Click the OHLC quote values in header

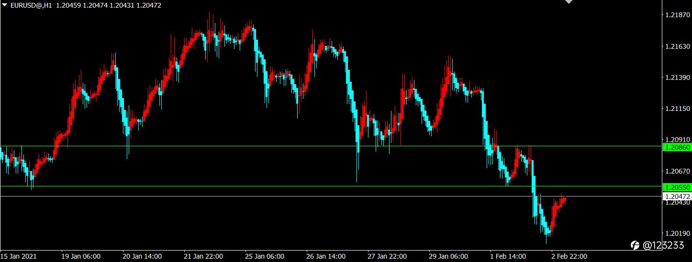click(x=109, y=6)
